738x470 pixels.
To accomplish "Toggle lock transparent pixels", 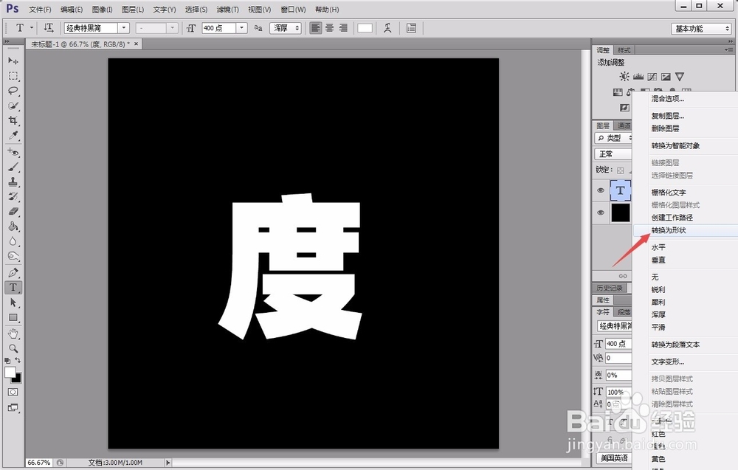I will [621, 170].
